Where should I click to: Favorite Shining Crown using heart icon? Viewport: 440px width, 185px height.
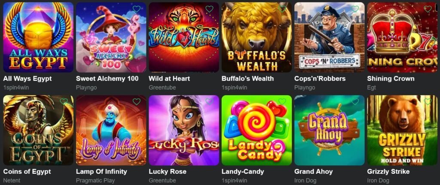pos(428,9)
